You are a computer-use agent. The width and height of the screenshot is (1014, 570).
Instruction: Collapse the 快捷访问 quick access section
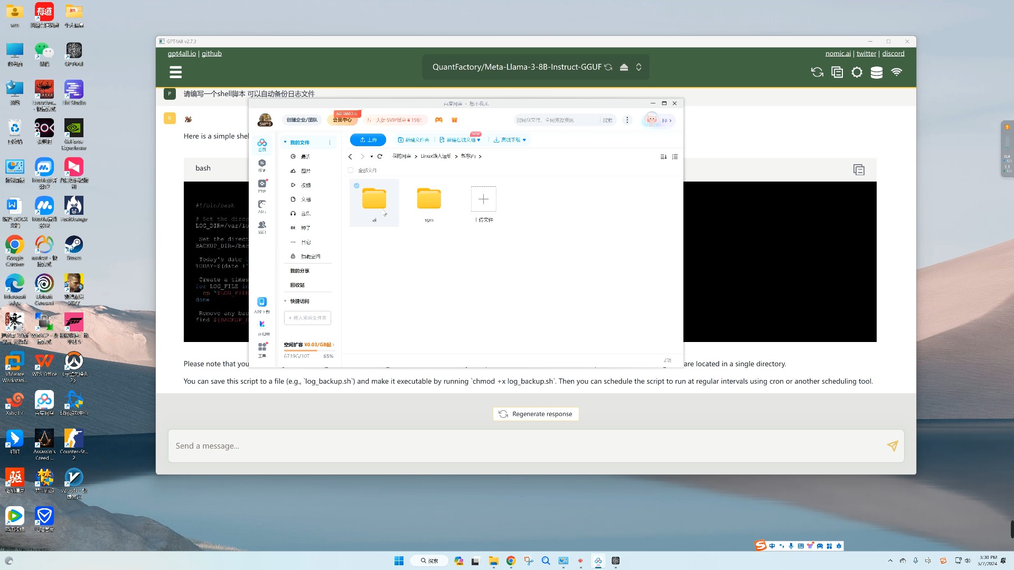click(x=285, y=301)
